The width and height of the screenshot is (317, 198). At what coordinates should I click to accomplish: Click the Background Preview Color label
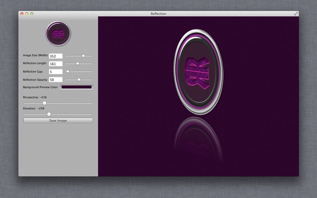pos(41,87)
